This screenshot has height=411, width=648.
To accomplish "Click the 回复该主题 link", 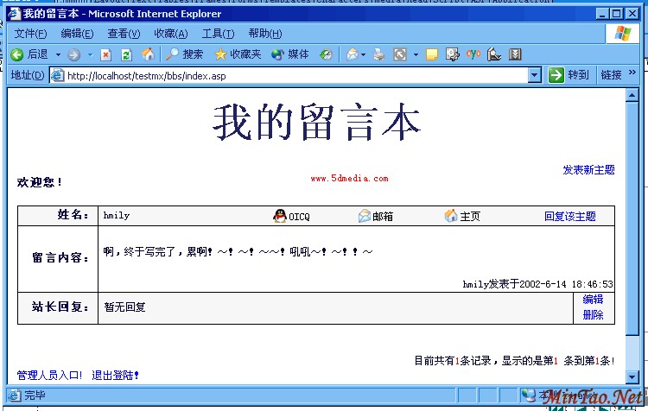I will coord(570,216).
